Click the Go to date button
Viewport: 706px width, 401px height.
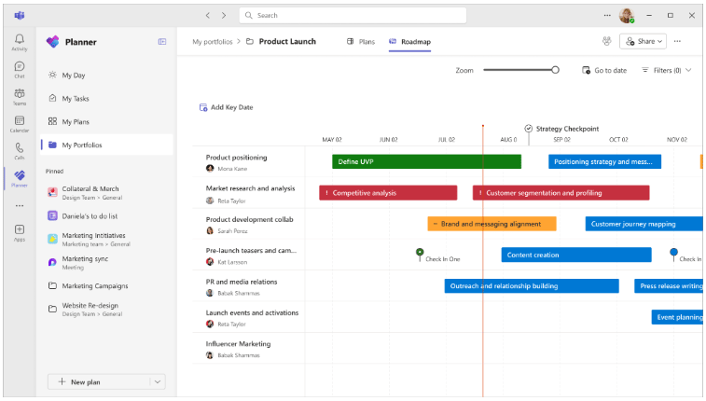click(604, 70)
